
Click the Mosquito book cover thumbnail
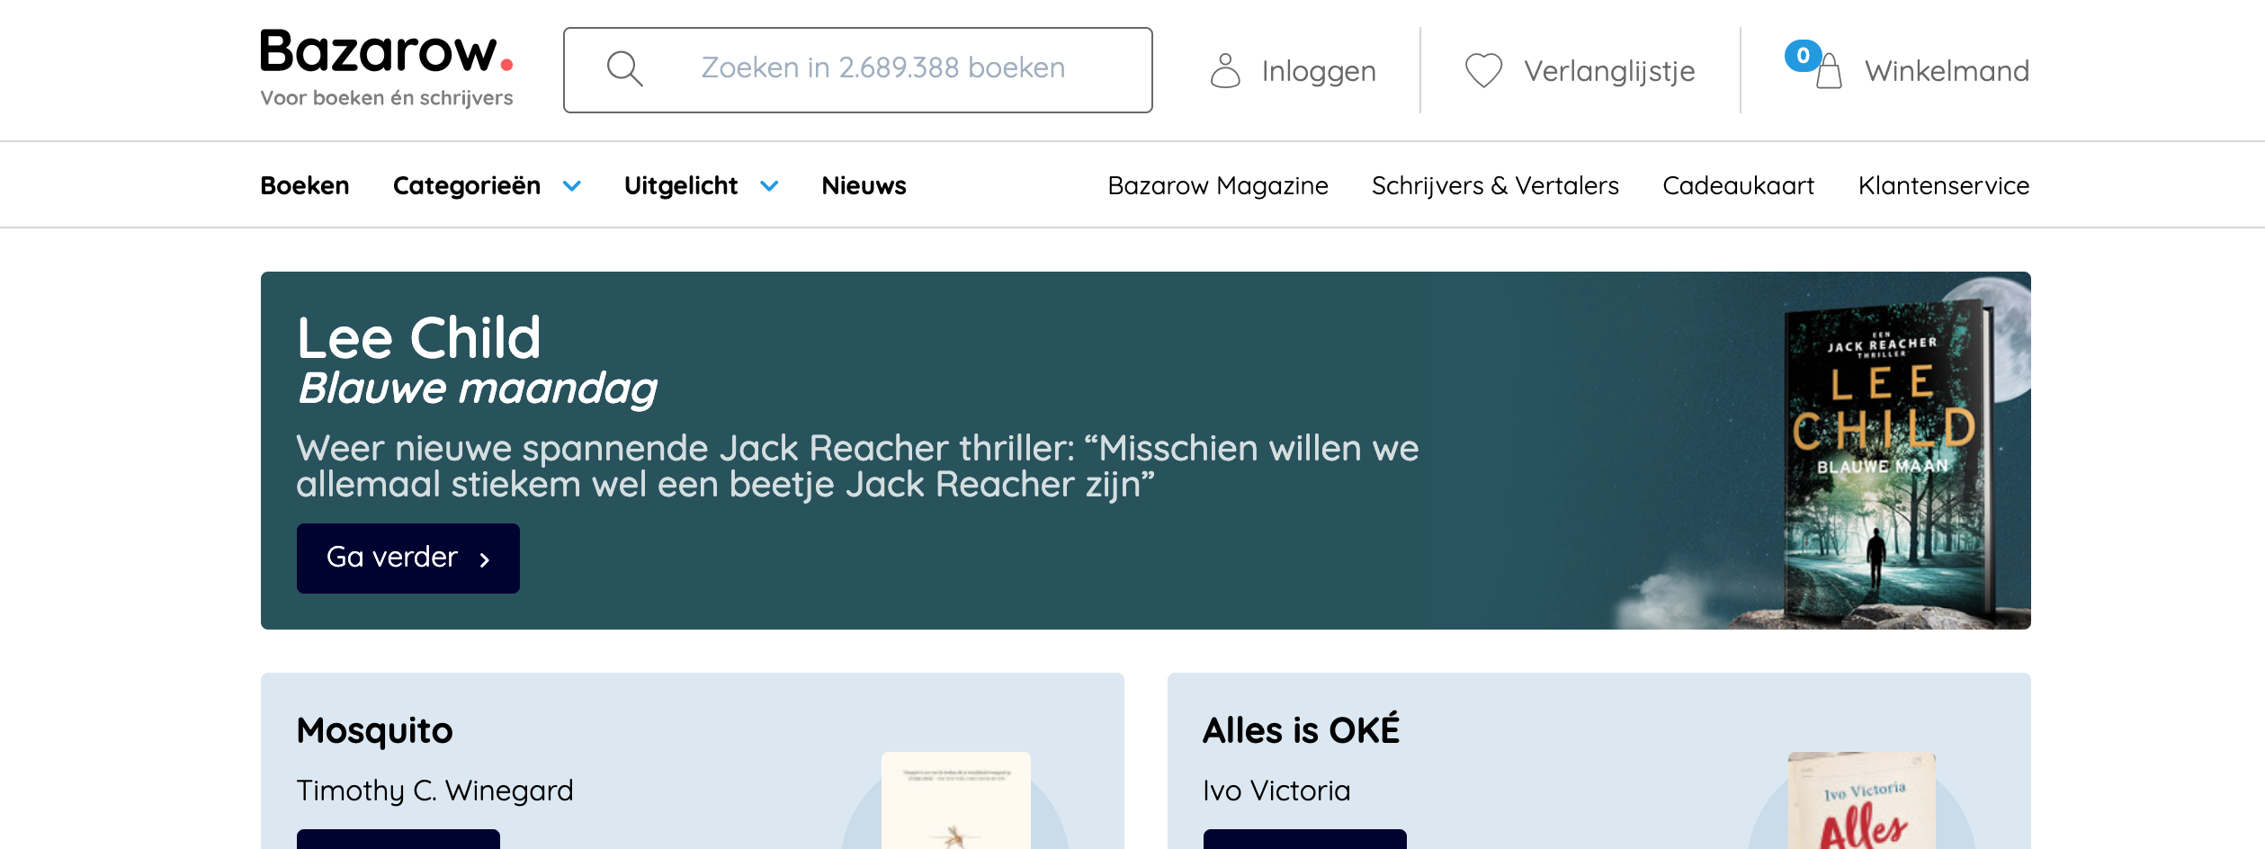(x=955, y=800)
